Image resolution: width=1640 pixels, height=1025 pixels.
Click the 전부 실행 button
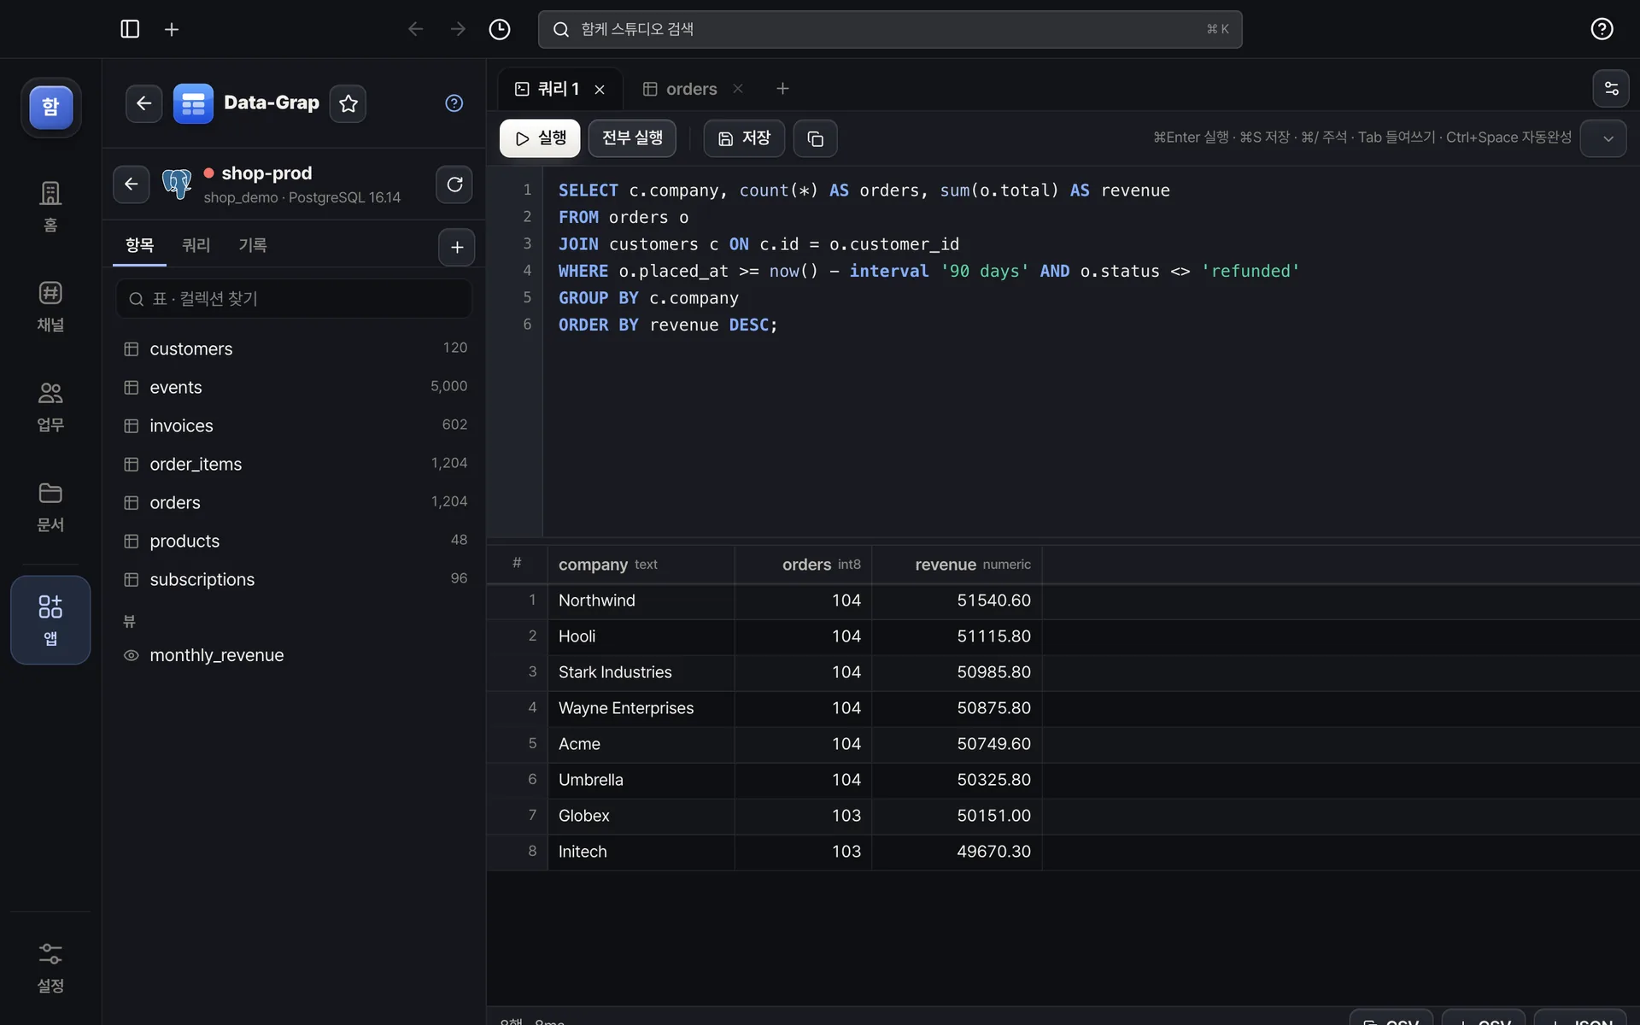coord(632,138)
